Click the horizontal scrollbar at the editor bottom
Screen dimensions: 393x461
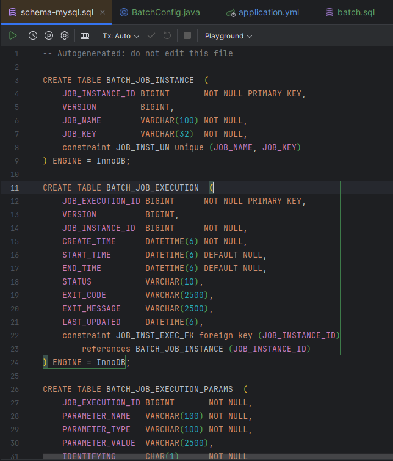(217, 456)
